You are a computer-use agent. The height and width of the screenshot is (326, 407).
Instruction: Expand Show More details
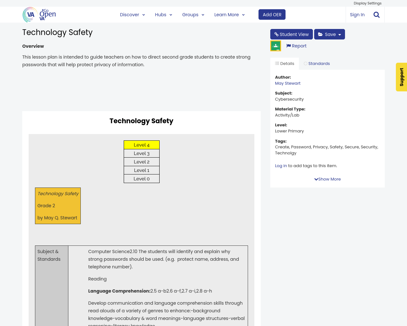328,179
